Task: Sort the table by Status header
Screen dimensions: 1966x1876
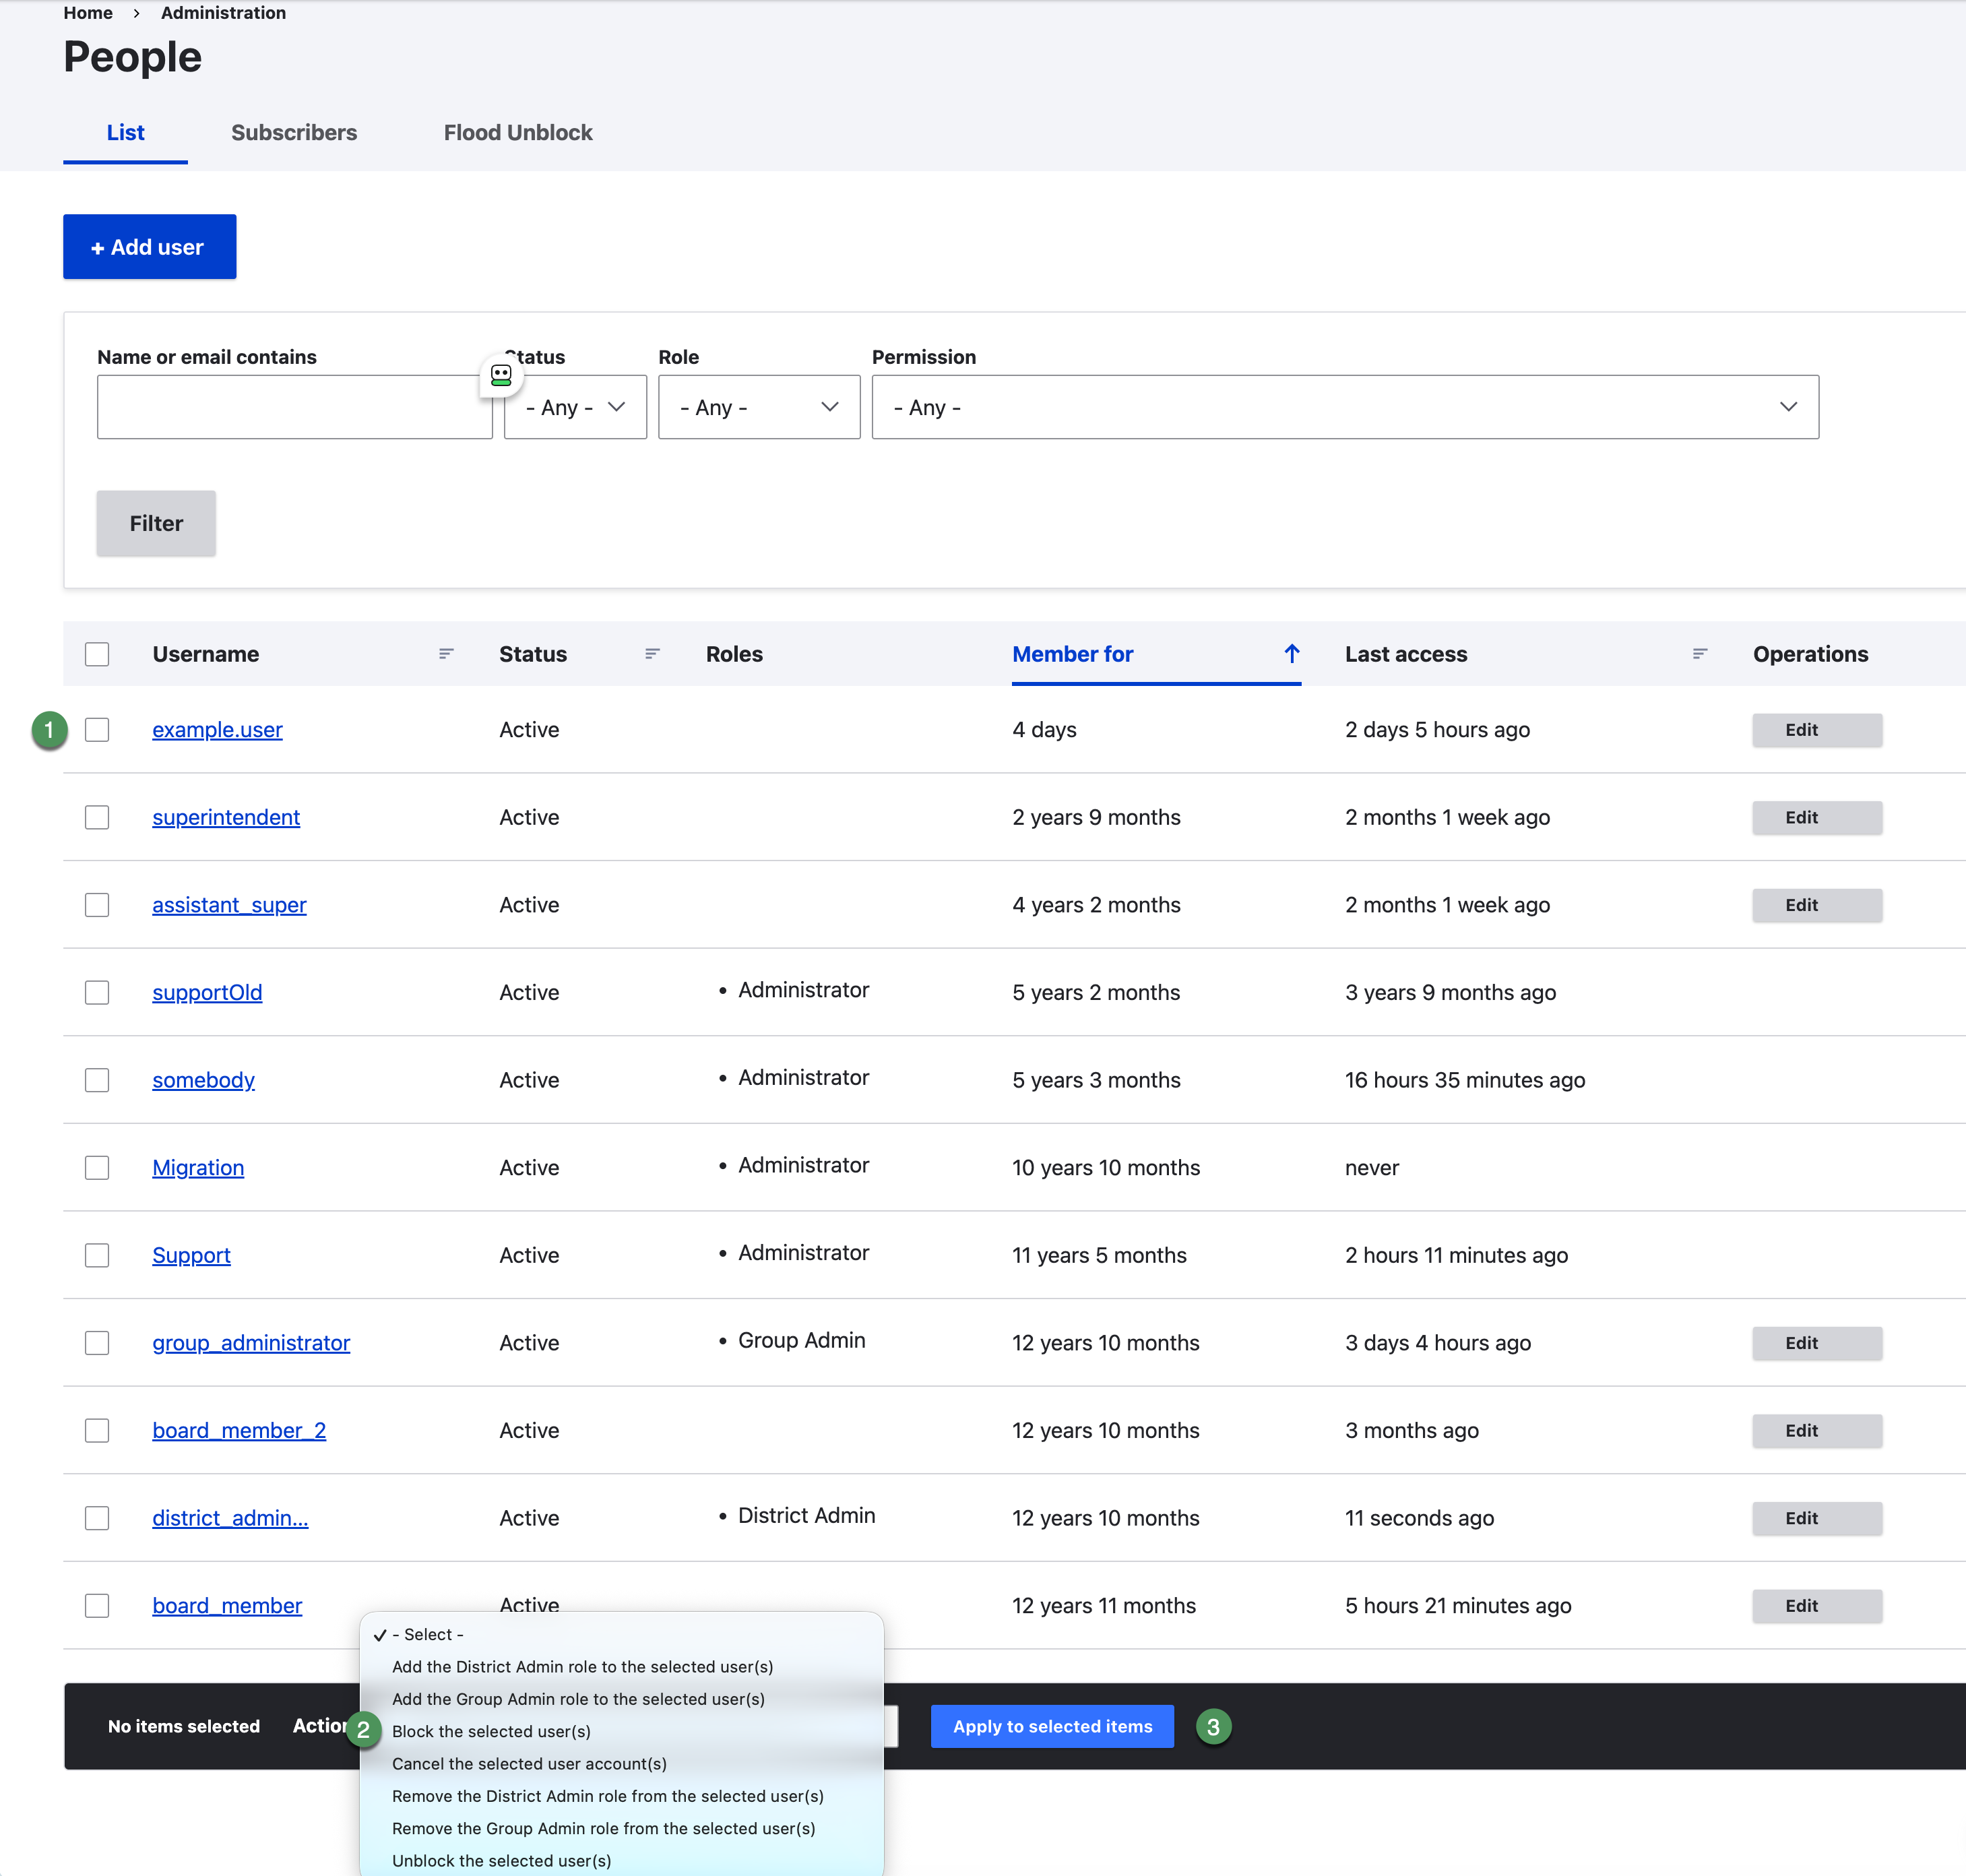Action: pyautogui.click(x=533, y=654)
